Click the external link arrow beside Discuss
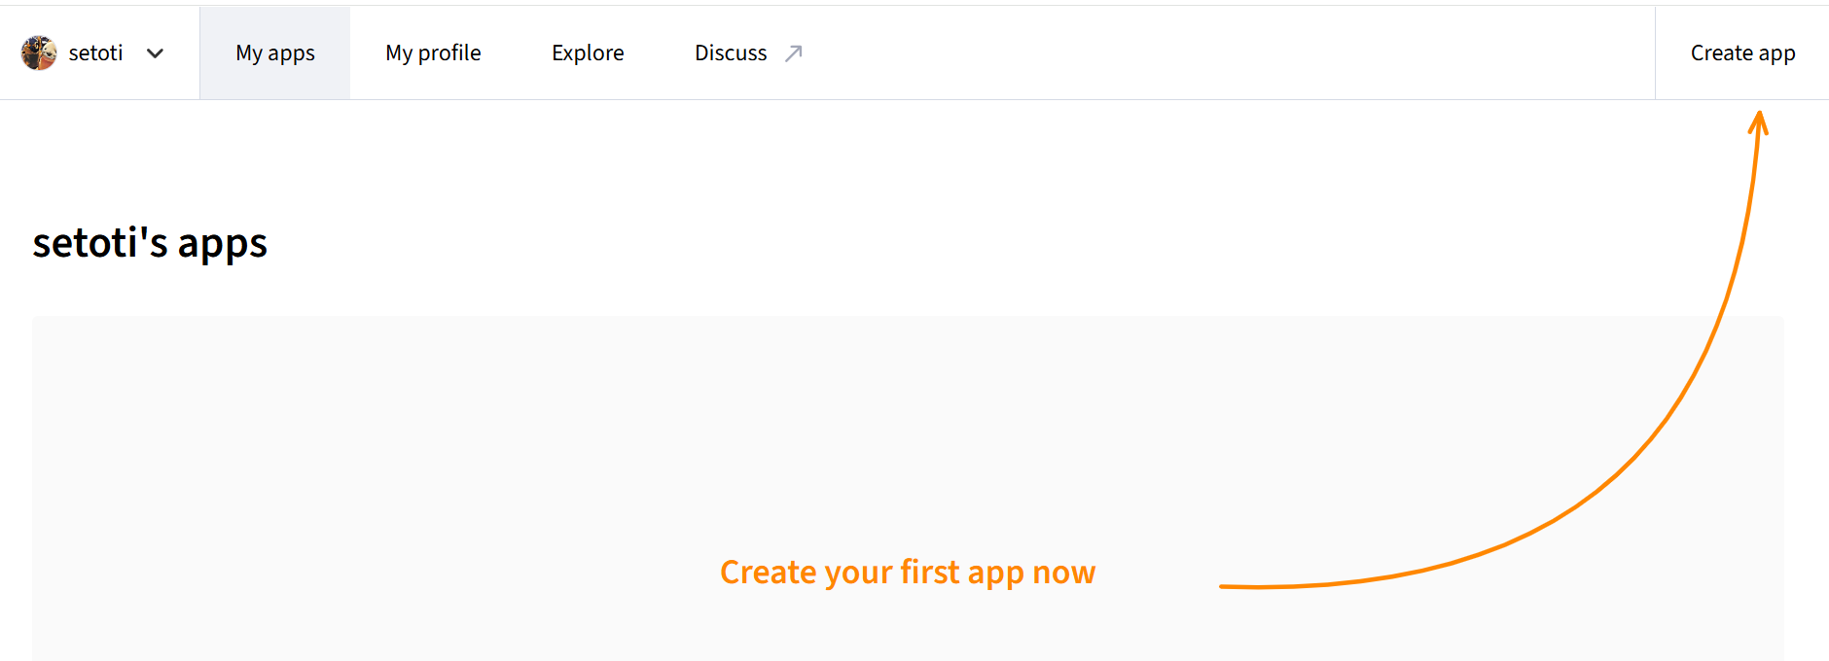The width and height of the screenshot is (1829, 661). [794, 53]
